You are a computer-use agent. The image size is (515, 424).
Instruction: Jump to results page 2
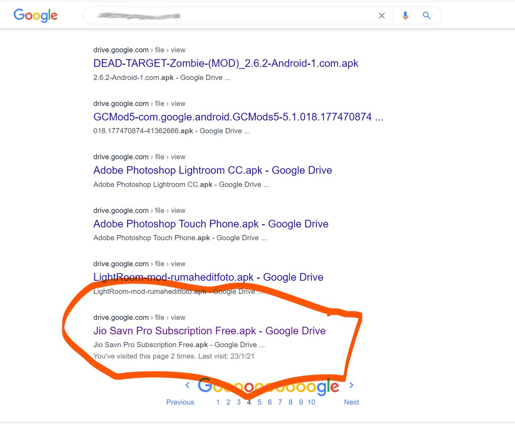(228, 402)
